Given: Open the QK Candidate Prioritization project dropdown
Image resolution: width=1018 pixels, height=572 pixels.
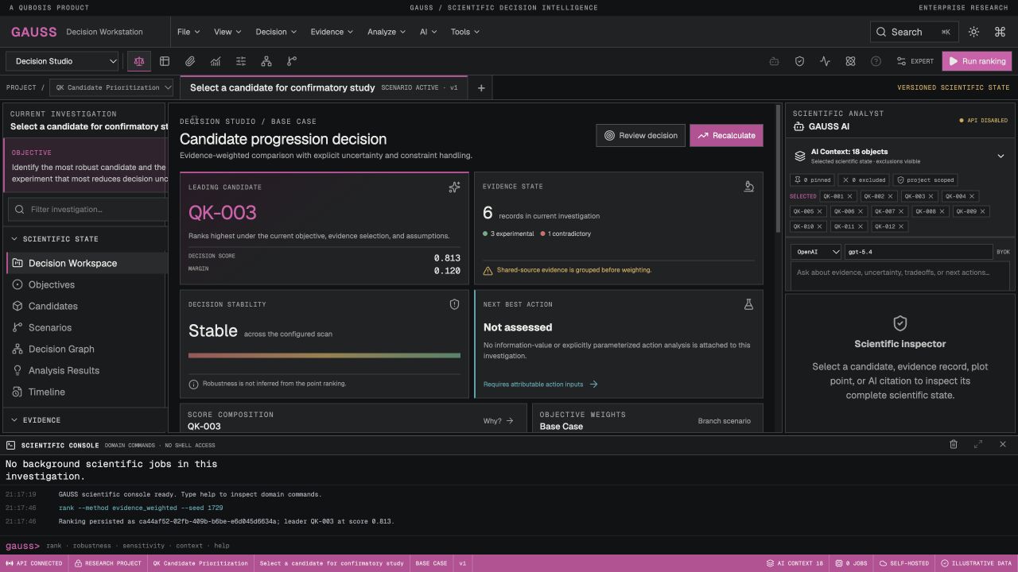Looking at the screenshot, I should click(x=113, y=87).
